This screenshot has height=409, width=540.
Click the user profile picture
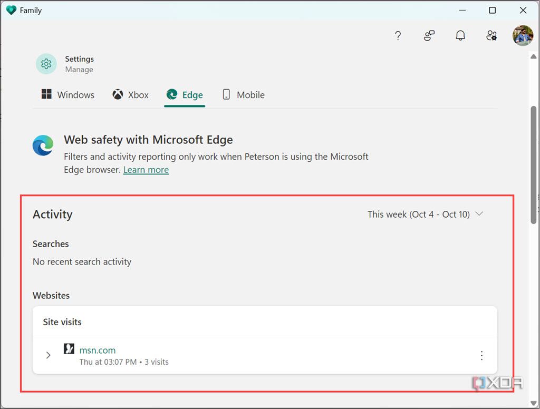[x=522, y=35]
